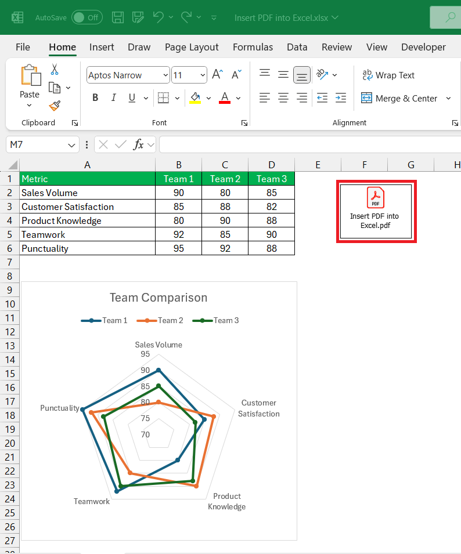Toggle the AutoSave switch
The image size is (461, 554).
click(87, 17)
